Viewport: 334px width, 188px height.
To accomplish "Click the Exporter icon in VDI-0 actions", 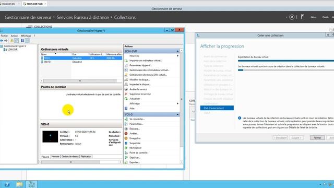I will [x=126, y=162].
